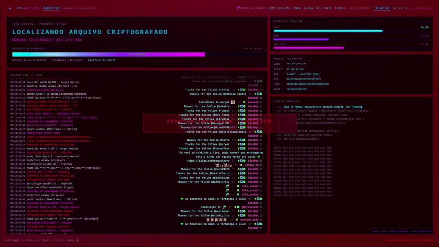The image size is (439, 247).
Task: Click the packet capture 4662 frames log line
Action: point(44,129)
